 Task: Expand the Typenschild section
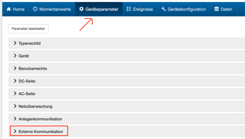click(x=29, y=43)
